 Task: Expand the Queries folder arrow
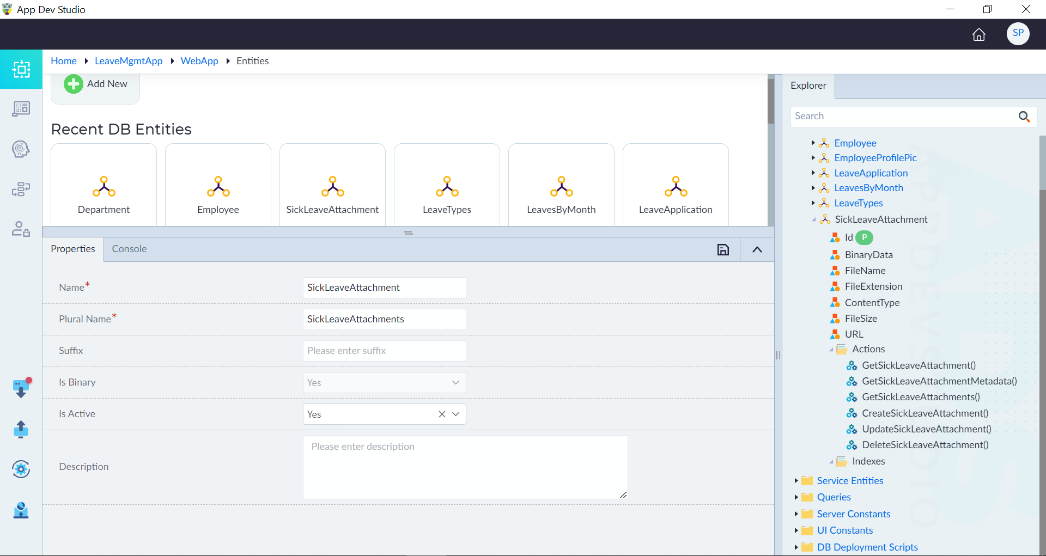[x=796, y=497]
